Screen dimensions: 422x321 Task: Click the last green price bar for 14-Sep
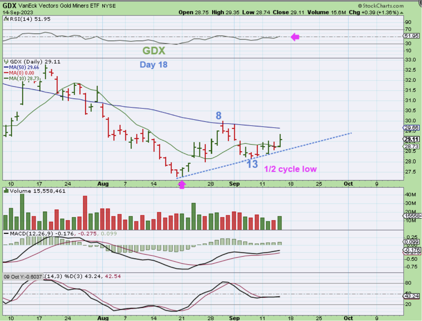(280, 141)
